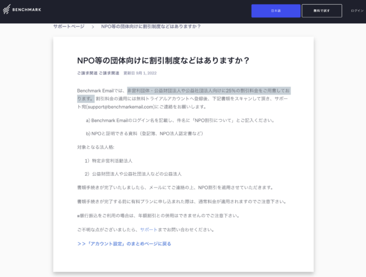Click breadcrumb NPO等の団体向けに割引制度などはありますか？
This screenshot has width=366, height=277.
(x=151, y=26)
